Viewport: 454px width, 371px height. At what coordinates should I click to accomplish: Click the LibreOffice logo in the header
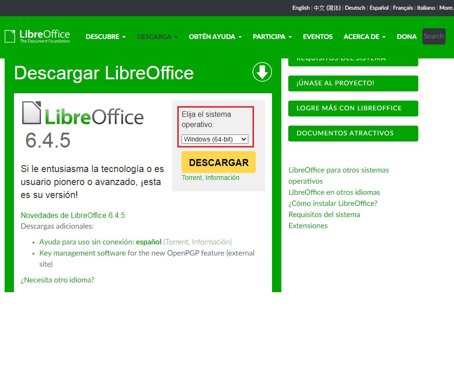point(37,37)
